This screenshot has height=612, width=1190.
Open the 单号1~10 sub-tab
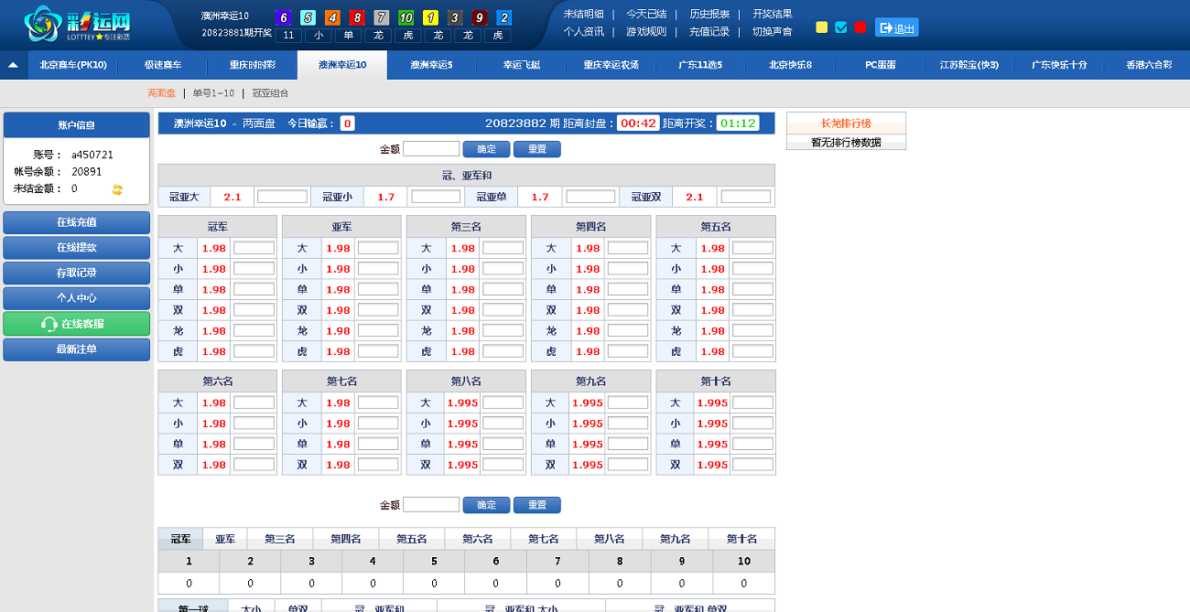(x=213, y=93)
